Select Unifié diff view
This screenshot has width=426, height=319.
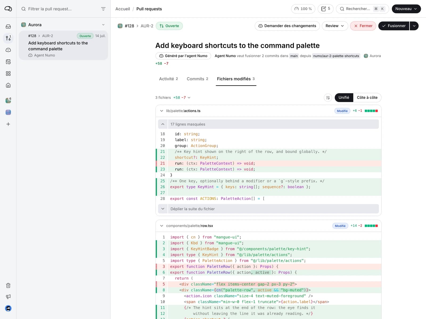click(x=344, y=98)
